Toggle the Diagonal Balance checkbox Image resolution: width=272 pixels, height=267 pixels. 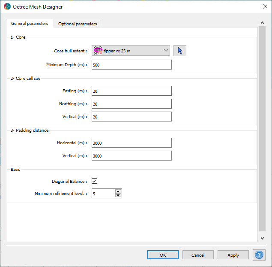pyautogui.click(x=94, y=181)
